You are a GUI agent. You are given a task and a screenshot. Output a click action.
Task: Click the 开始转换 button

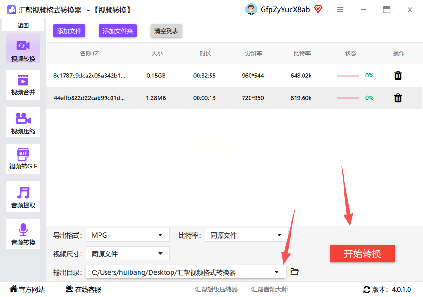pos(362,253)
